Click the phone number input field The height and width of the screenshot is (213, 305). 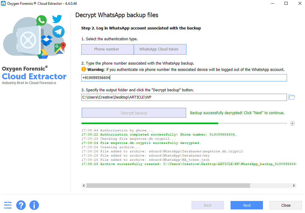[x=184, y=78]
